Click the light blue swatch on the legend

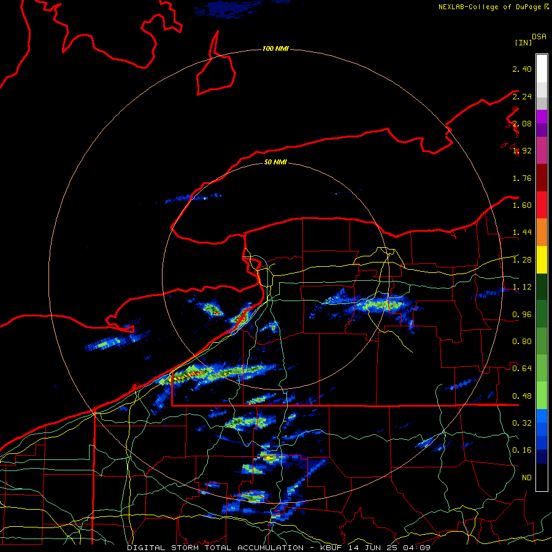click(542, 416)
